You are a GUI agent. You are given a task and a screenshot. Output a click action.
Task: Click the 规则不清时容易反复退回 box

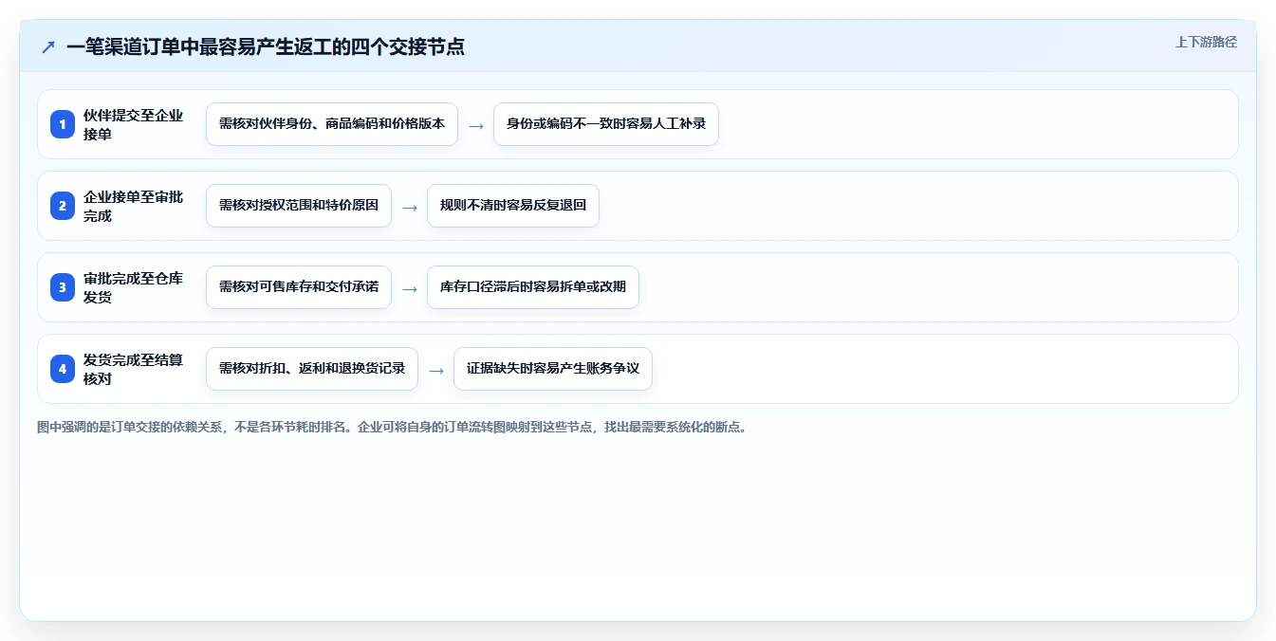513,206
